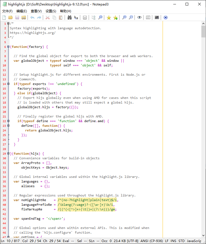Viewport: 206px width, 244px height.
Task: Click the Sel status bar field
Action: pyautogui.click(x=82, y=241)
